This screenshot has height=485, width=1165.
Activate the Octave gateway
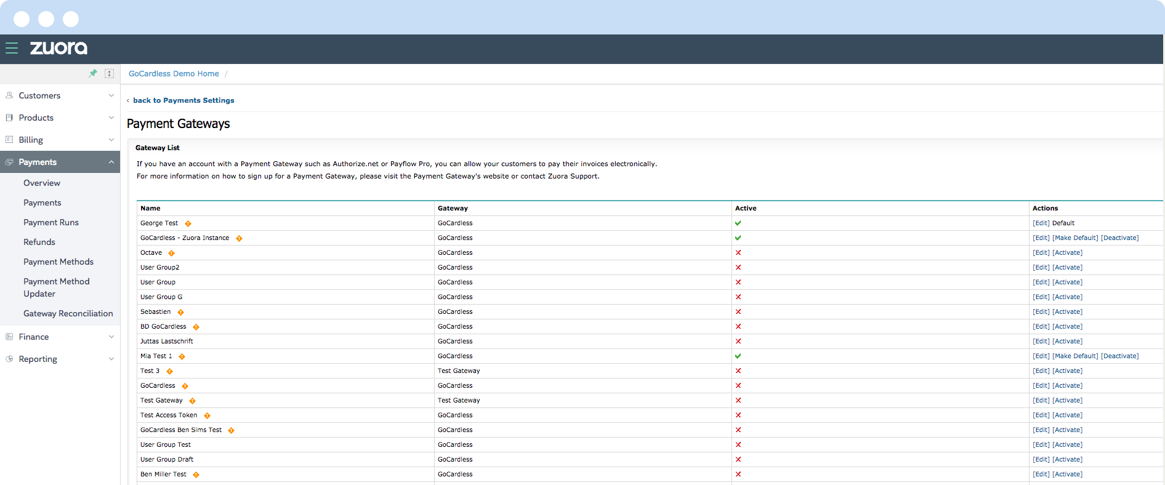(x=1067, y=253)
